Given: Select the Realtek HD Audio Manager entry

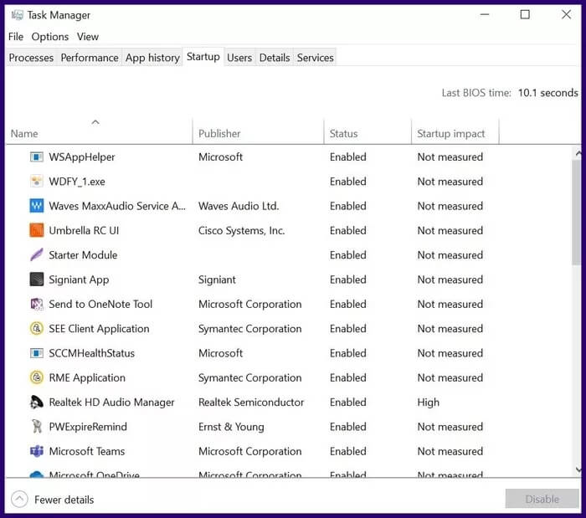Looking at the screenshot, I should click(x=111, y=403).
